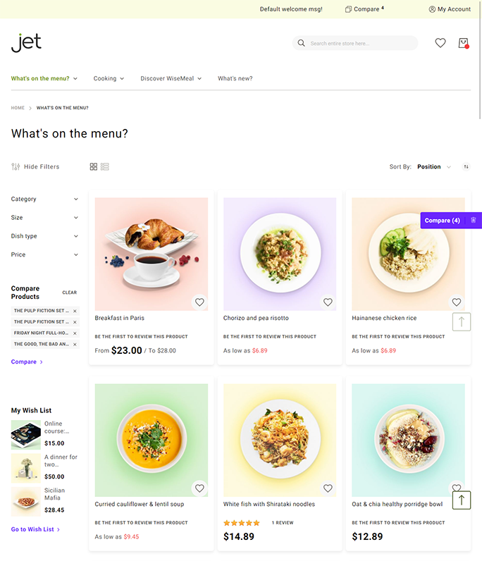The image size is (482, 561).
Task: Add Breakfast in Paris to wishlist
Action: click(x=199, y=302)
